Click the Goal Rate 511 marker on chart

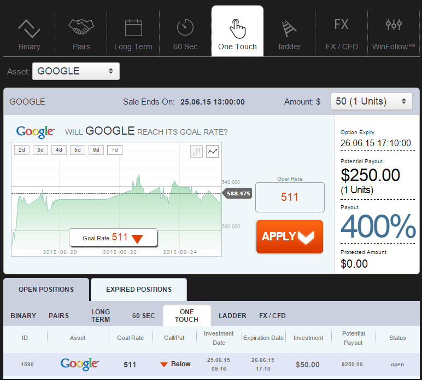click(113, 238)
